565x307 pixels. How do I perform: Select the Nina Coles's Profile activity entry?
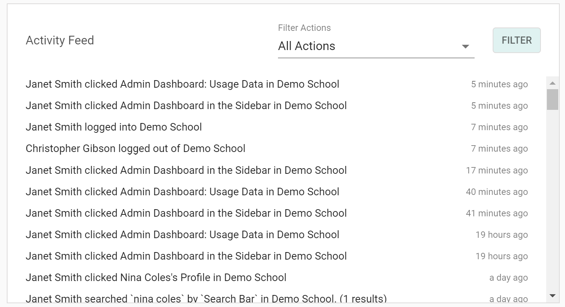point(156,278)
